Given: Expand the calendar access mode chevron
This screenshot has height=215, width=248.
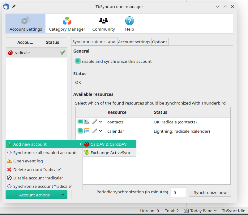Looking at the screenshot, I should coord(100,131).
